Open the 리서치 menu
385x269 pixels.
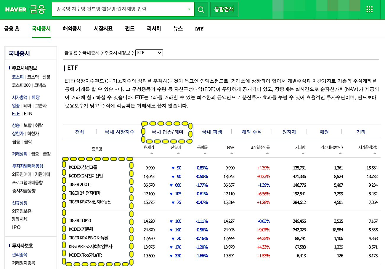pos(154,29)
